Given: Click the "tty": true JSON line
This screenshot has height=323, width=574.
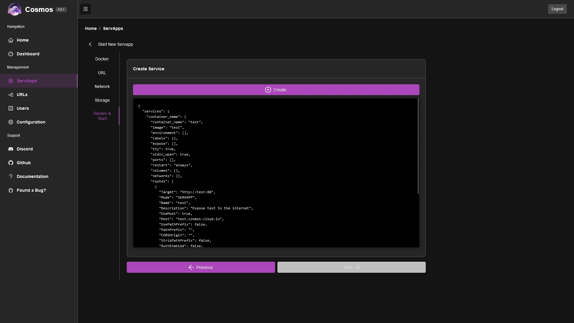Looking at the screenshot, I should 163,149.
